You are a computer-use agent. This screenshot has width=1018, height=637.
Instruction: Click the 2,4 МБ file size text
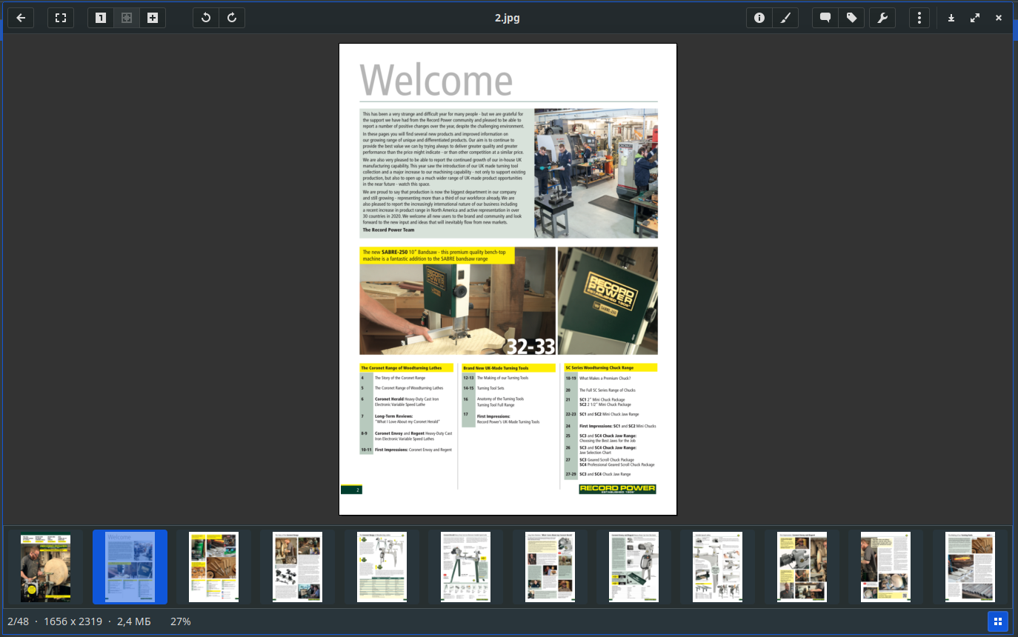pos(134,621)
